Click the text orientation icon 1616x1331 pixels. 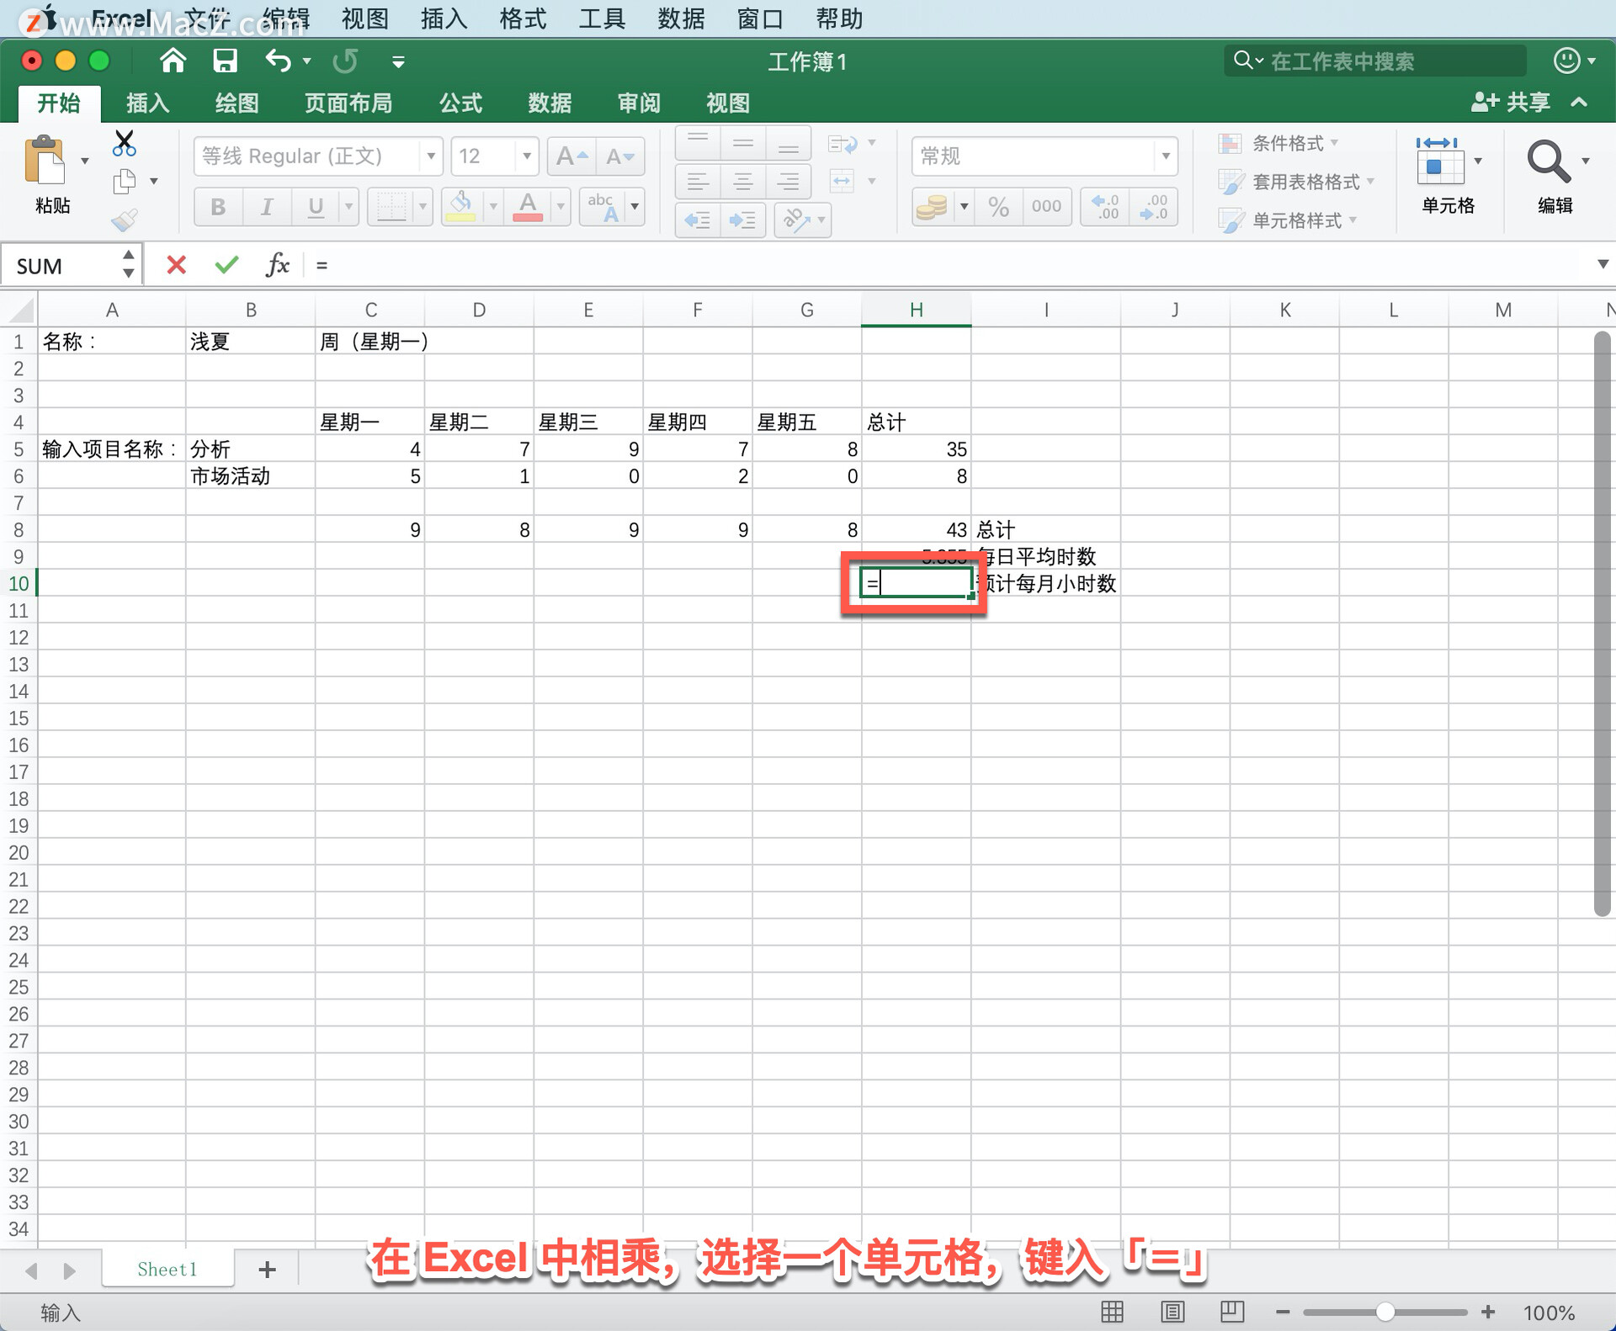[x=796, y=220]
